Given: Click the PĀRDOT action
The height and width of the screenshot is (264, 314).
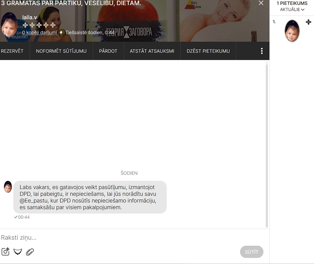Looking at the screenshot, I should (108, 51).
